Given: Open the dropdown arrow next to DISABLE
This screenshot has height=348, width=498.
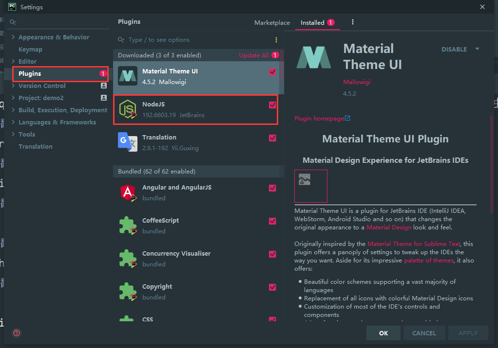Looking at the screenshot, I should coord(477,49).
